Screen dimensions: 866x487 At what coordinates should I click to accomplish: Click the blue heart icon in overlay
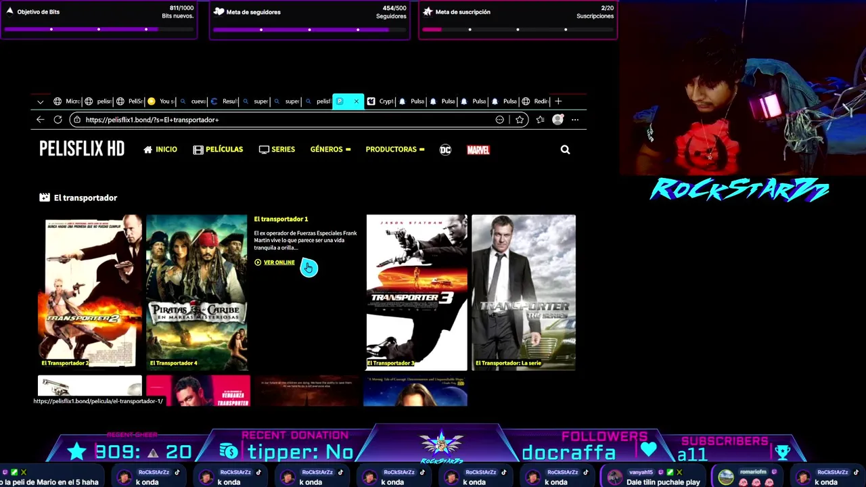click(x=649, y=449)
